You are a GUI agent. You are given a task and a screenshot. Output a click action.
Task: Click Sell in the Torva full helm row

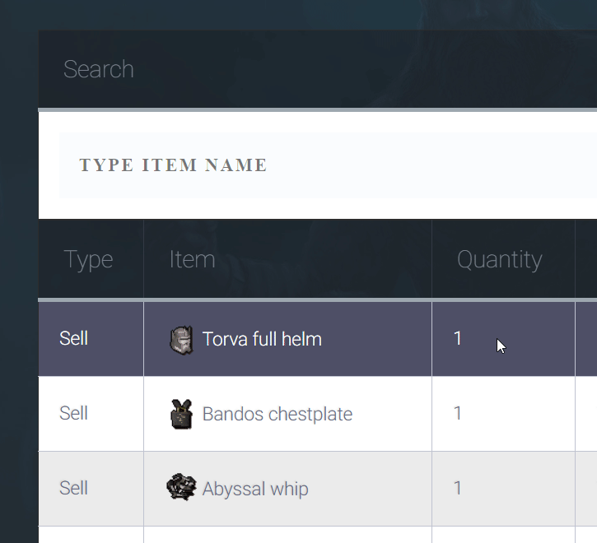pos(73,338)
